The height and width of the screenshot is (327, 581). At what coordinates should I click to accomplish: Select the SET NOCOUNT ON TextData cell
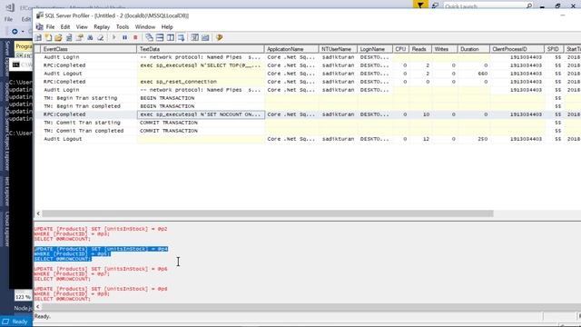pyautogui.click(x=201, y=114)
